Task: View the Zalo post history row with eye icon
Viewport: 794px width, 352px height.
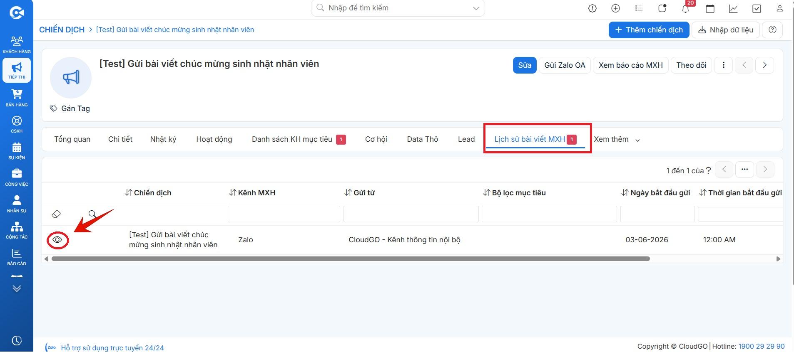Action: tap(57, 240)
